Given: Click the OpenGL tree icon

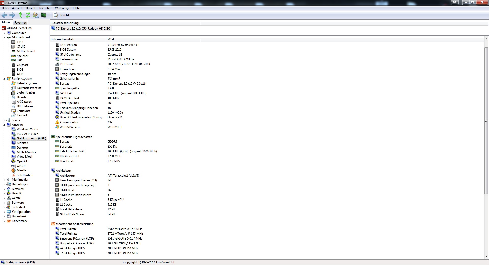Looking at the screenshot, I should coord(13,161).
